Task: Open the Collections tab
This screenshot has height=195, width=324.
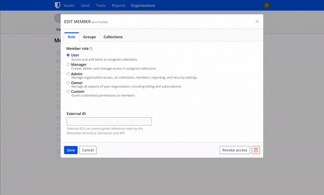Action: click(113, 37)
